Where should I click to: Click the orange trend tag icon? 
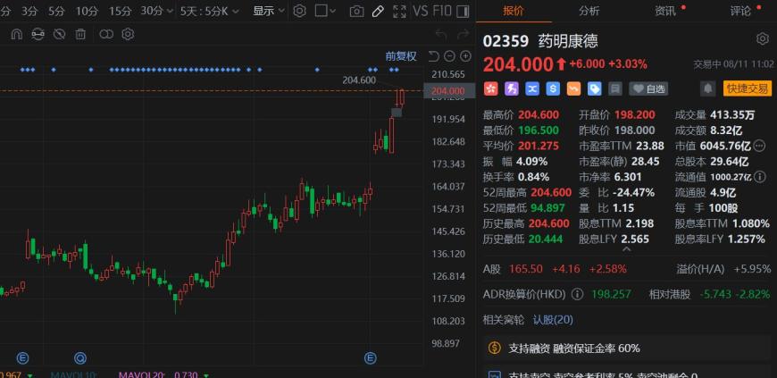pos(574,88)
